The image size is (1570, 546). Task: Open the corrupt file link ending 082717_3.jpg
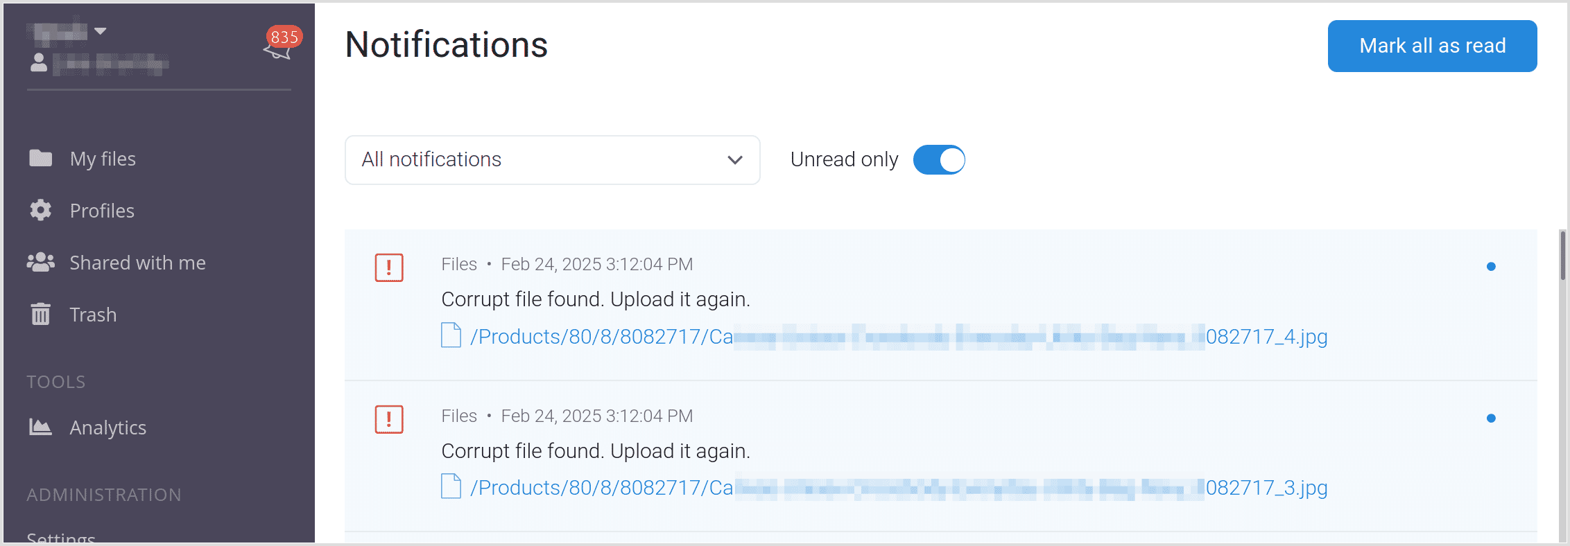898,488
